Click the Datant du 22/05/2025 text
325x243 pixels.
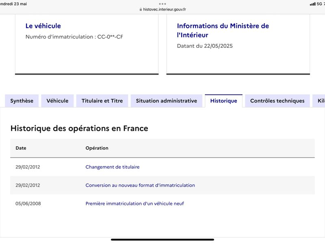pos(205,46)
